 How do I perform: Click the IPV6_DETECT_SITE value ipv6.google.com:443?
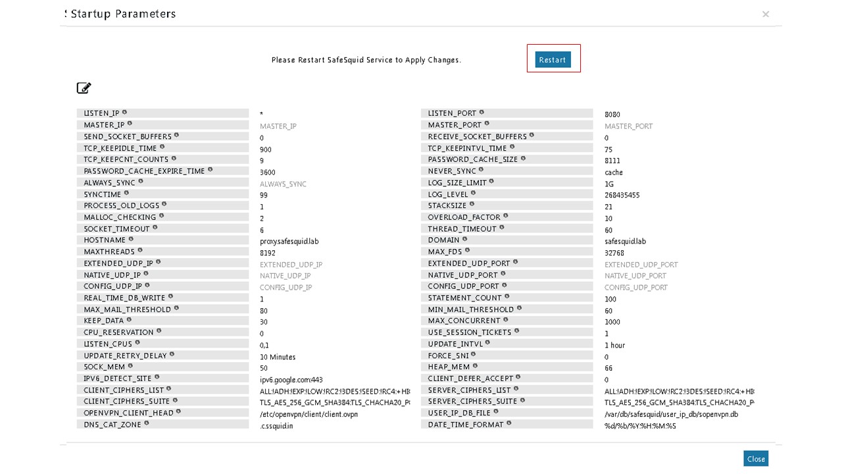291,380
